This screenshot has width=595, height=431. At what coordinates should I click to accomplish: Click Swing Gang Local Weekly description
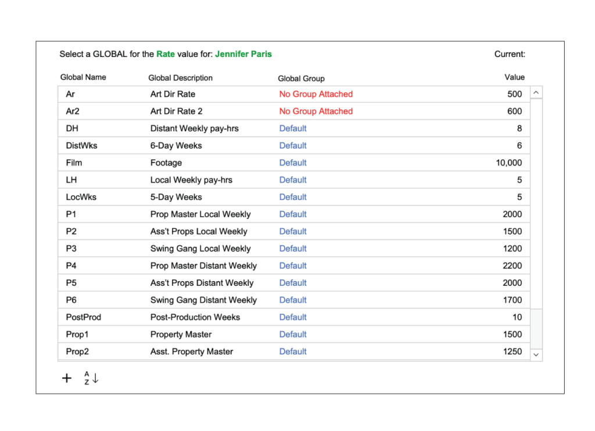[x=200, y=249]
